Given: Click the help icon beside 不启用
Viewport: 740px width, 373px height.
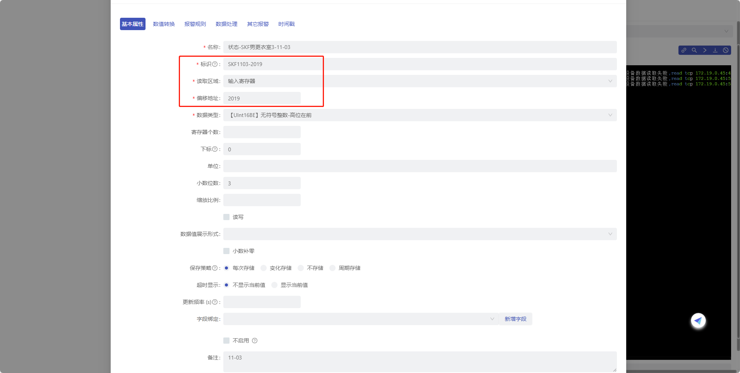Looking at the screenshot, I should click(x=255, y=341).
